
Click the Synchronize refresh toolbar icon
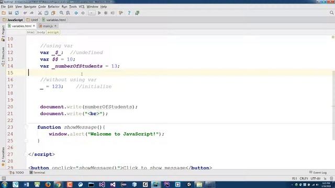(17, 13)
